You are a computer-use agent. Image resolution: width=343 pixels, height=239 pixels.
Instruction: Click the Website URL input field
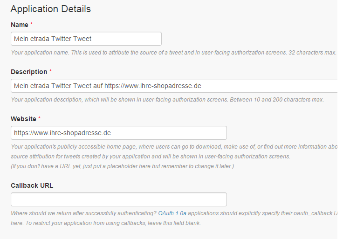tap(119, 133)
